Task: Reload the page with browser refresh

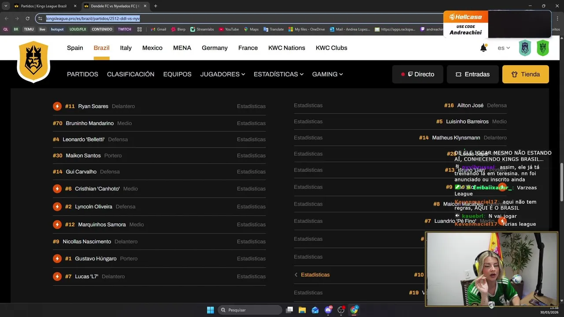Action: [27, 18]
